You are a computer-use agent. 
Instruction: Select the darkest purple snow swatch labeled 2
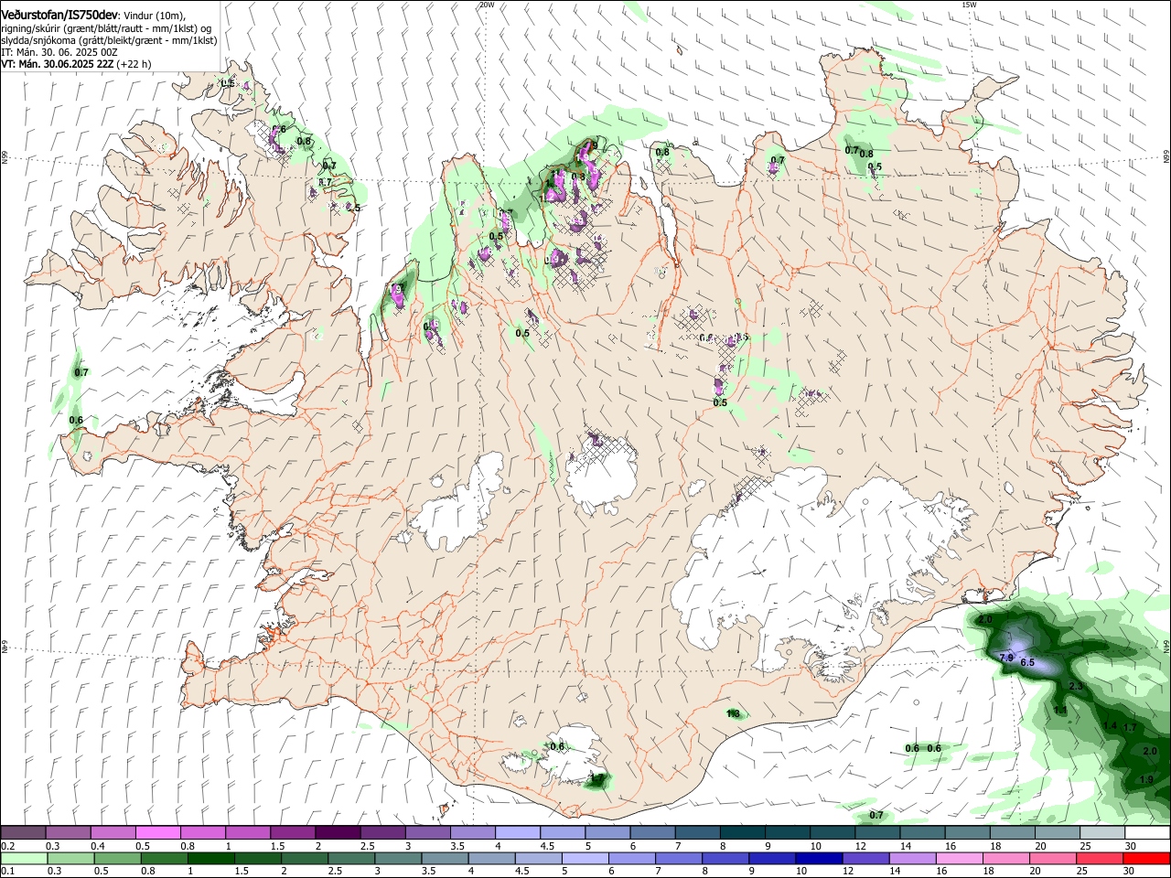pyautogui.click(x=337, y=832)
